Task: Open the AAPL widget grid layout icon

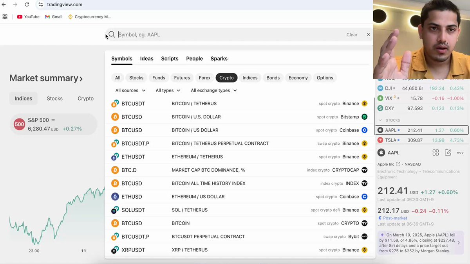Action: [436, 153]
